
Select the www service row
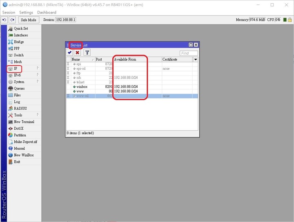pos(132,91)
